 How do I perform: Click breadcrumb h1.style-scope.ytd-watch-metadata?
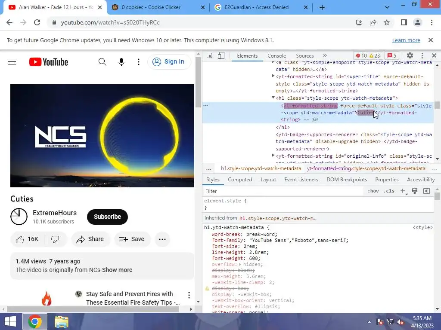261,168
